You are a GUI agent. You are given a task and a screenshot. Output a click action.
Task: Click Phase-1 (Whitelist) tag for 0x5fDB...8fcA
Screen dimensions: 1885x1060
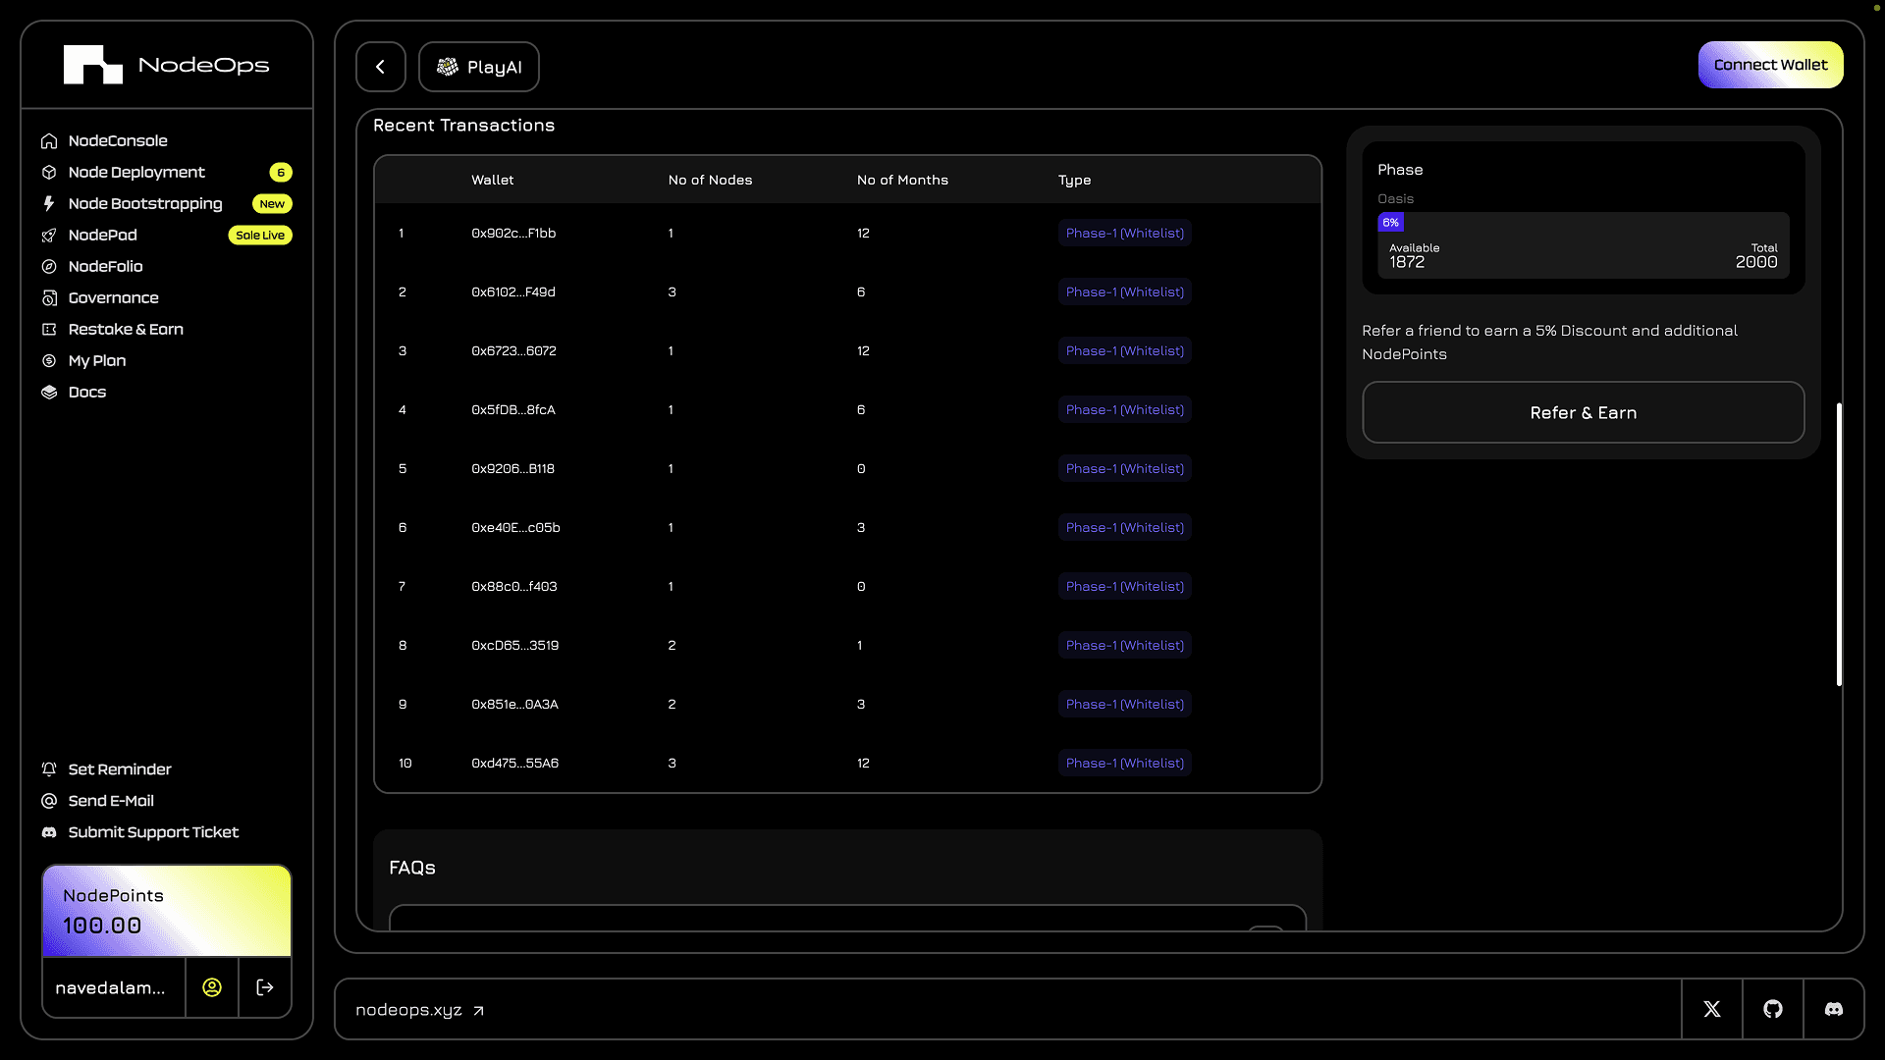(x=1125, y=410)
